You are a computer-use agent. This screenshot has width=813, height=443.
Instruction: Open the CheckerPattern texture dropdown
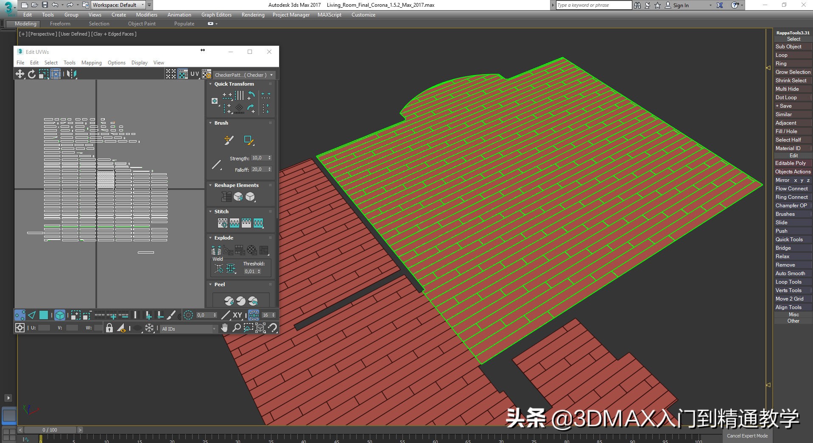(271, 75)
